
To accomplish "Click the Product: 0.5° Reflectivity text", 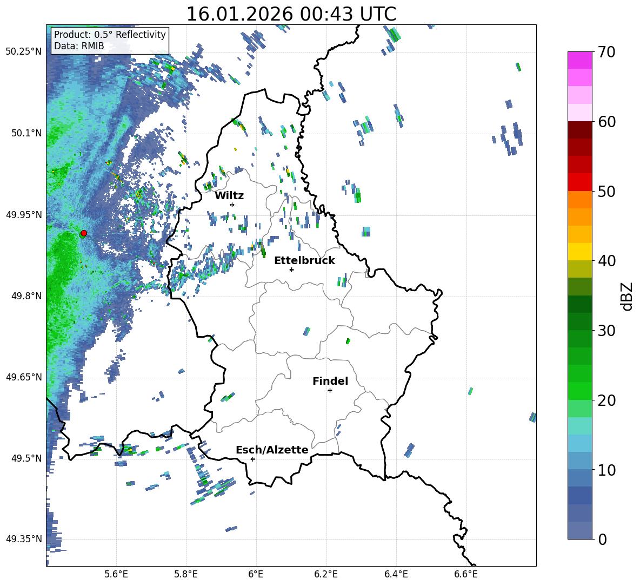I will pyautogui.click(x=110, y=35).
